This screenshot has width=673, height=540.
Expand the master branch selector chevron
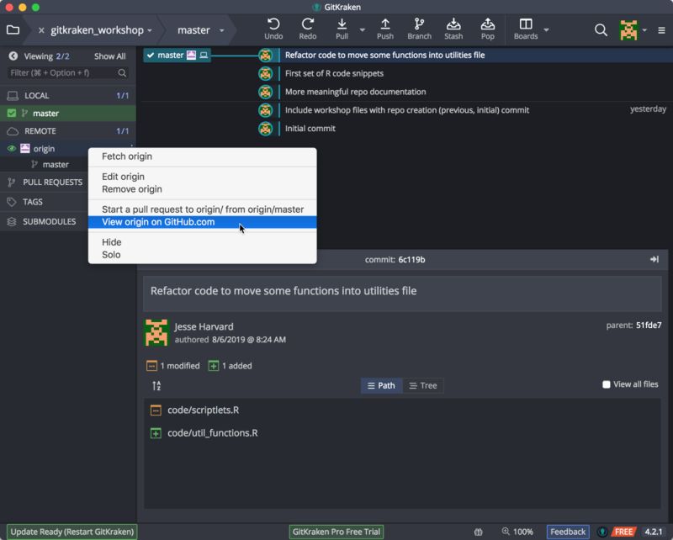(220, 29)
